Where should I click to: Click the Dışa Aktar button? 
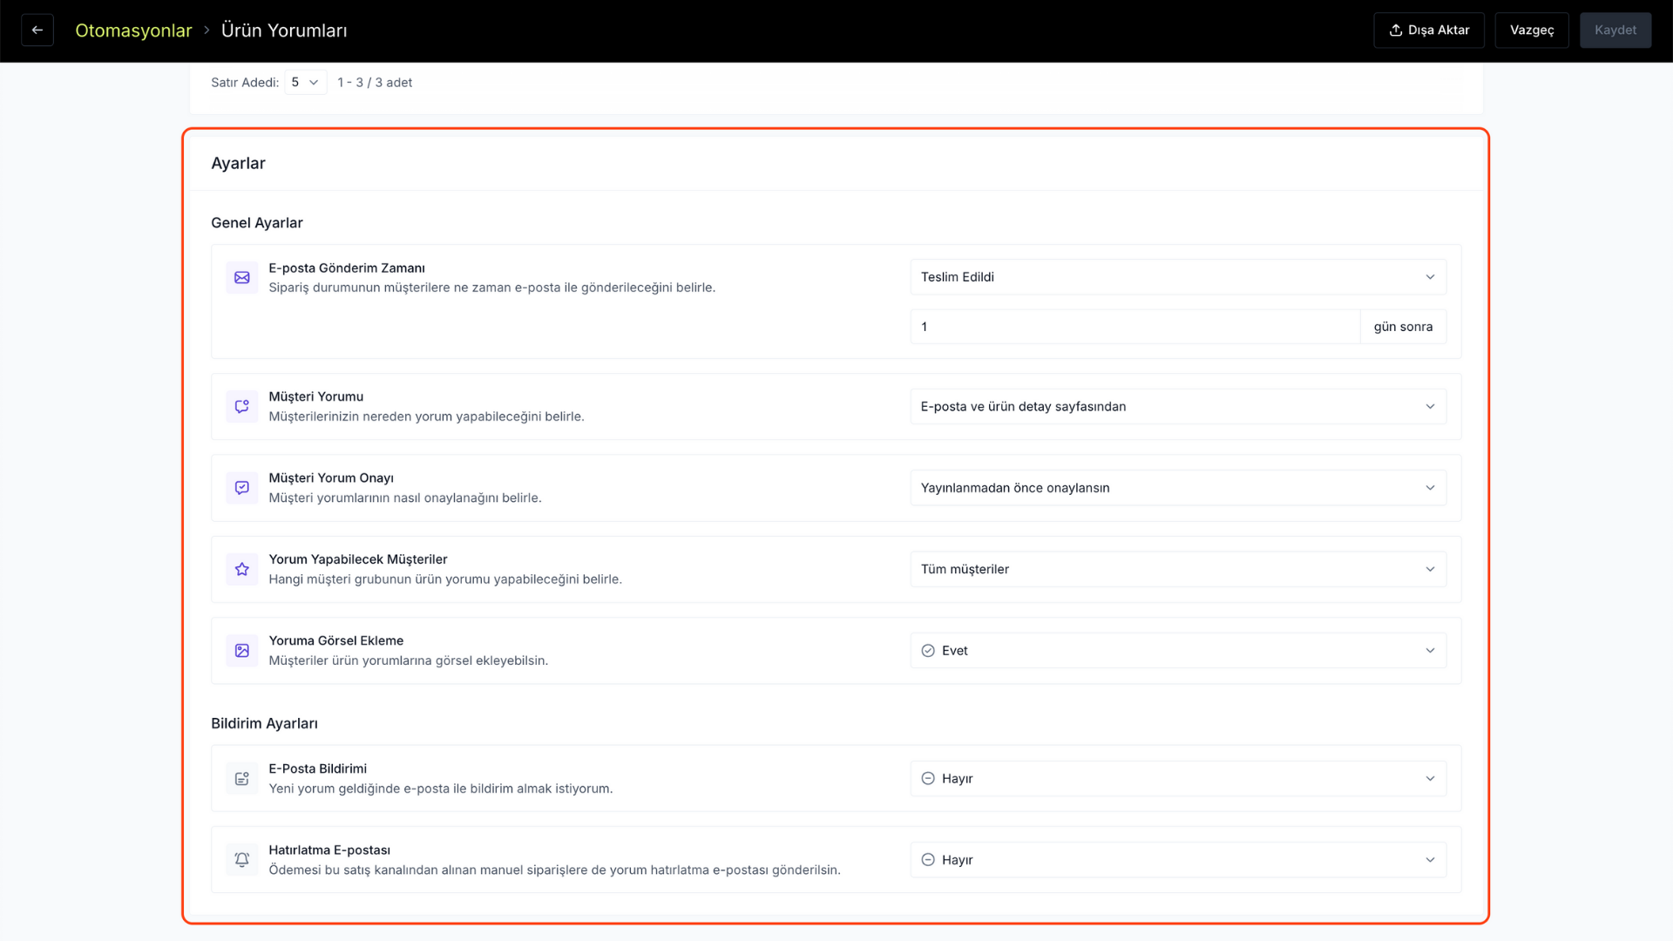1429,30
